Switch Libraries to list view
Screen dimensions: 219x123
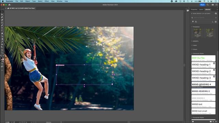point(213,22)
